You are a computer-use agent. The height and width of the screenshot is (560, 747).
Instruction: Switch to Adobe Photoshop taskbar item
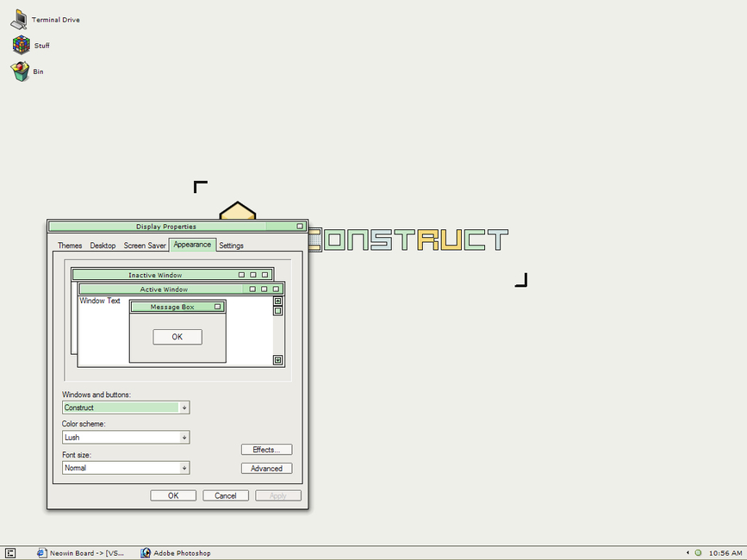(176, 553)
